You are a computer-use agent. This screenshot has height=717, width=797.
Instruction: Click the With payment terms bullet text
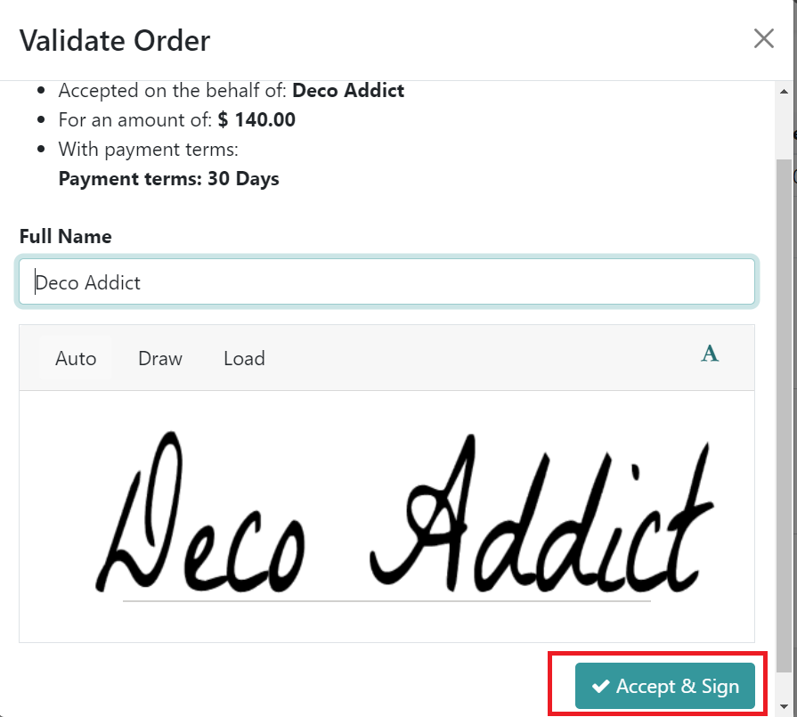coord(149,150)
